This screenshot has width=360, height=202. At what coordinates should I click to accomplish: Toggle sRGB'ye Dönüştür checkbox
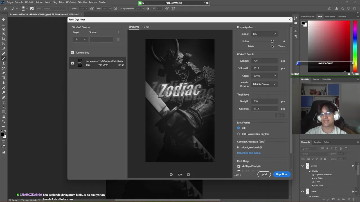pos(239,166)
